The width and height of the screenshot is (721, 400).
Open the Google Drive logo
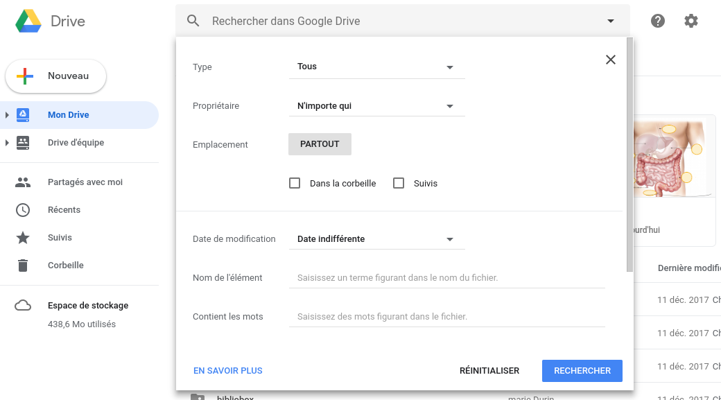click(28, 21)
